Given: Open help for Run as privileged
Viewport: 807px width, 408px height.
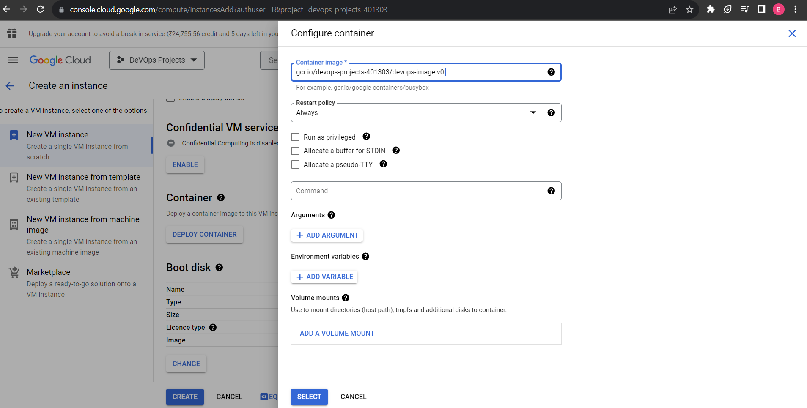Looking at the screenshot, I should pyautogui.click(x=366, y=137).
